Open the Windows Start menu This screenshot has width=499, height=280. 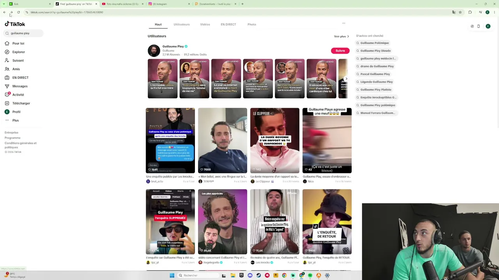(x=172, y=275)
